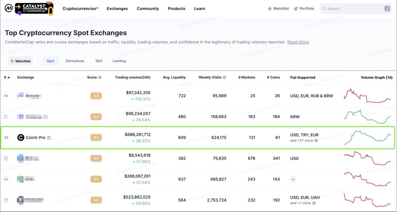The width and height of the screenshot is (397, 212).
Task: Open Watchlist from the top bar
Action: [278, 9]
